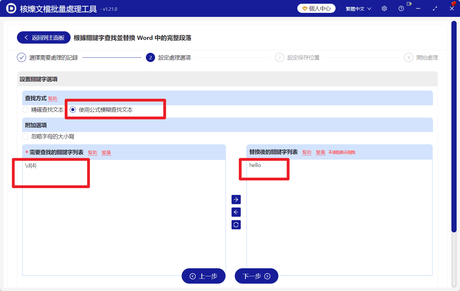
Task: Click the swap/refresh icon between keyword lists
Action: 236,224
